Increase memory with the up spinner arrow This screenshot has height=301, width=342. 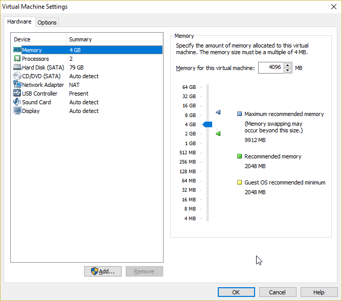click(x=287, y=65)
